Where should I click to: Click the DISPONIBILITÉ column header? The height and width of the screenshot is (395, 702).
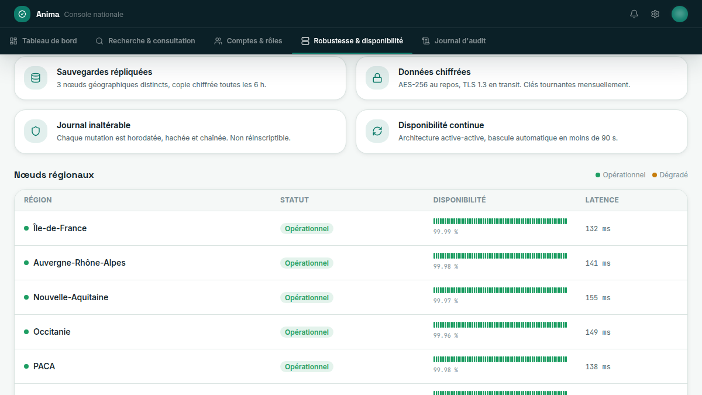tap(460, 200)
